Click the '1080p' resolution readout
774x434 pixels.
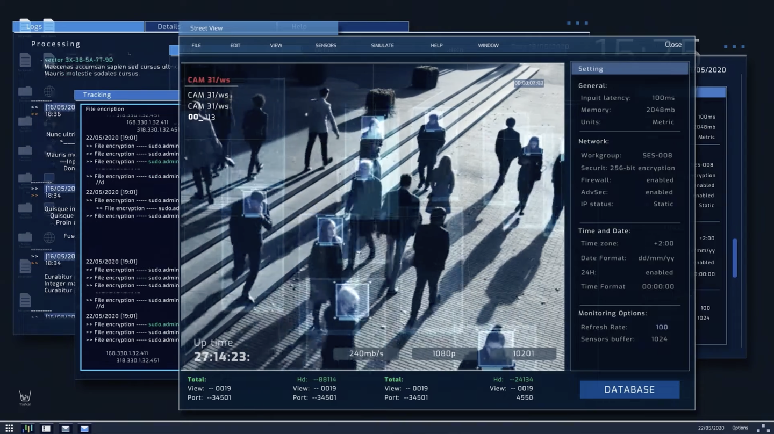[444, 353]
